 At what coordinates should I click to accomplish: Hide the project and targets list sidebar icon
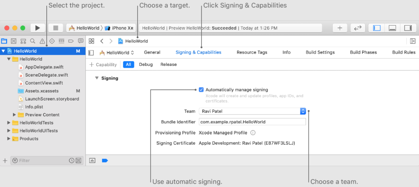tap(91, 53)
